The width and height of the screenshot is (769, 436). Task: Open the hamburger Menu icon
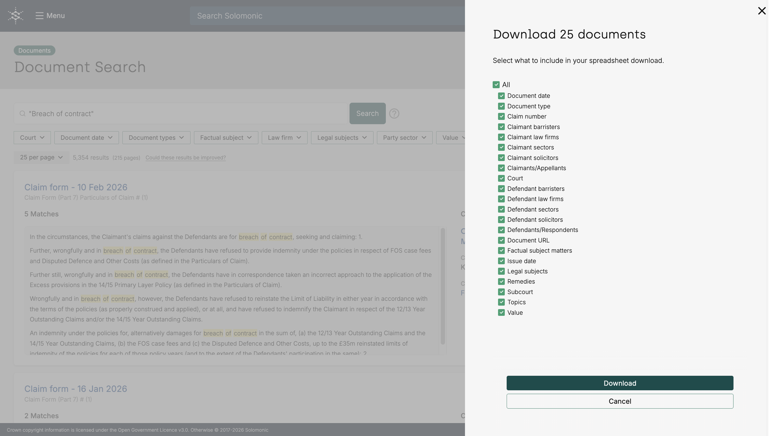[39, 16]
